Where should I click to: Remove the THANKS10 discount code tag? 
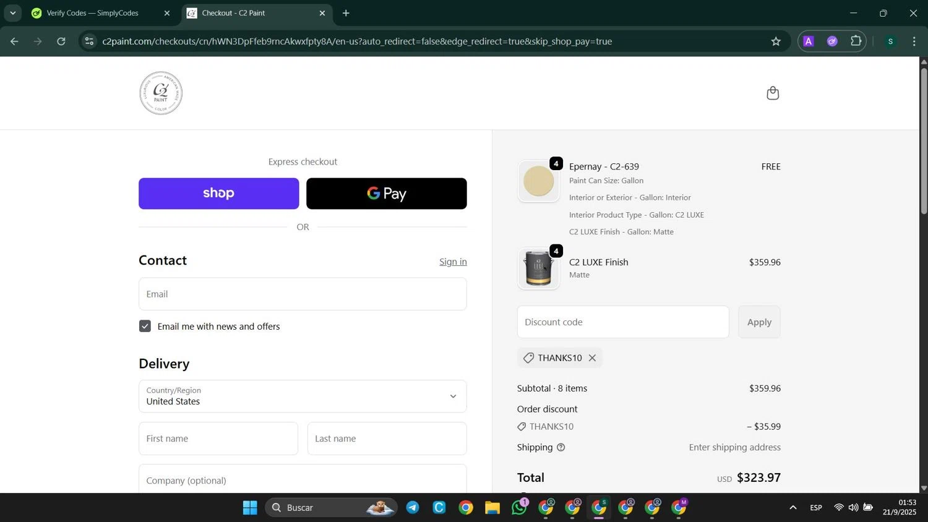(592, 358)
